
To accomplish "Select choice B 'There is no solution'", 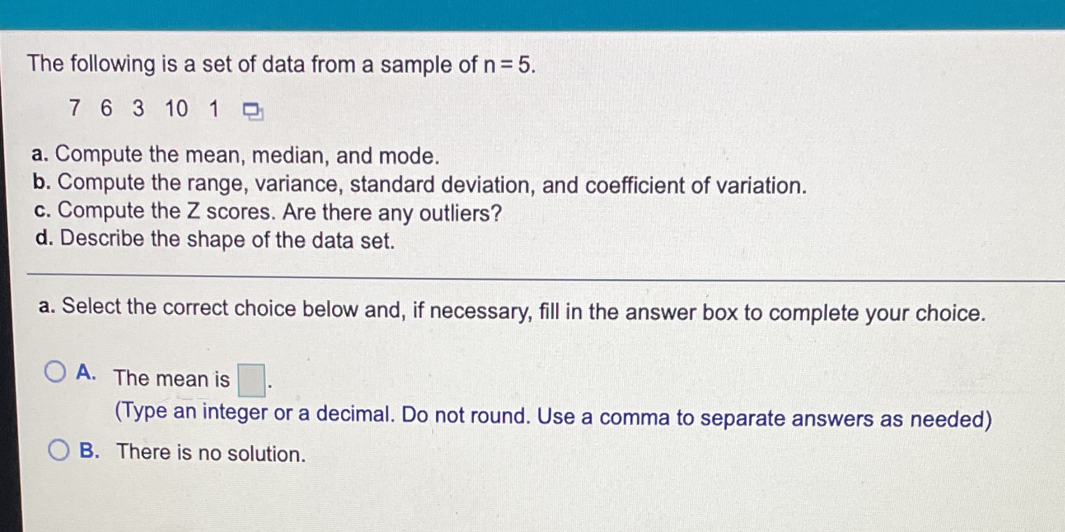I will [x=58, y=449].
